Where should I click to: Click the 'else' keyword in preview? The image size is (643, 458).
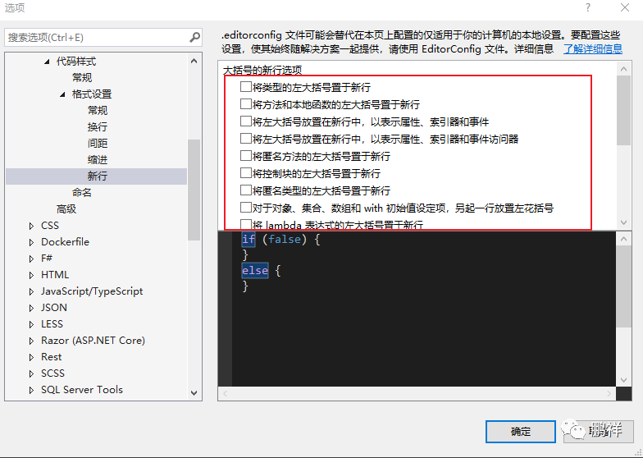[x=255, y=271]
